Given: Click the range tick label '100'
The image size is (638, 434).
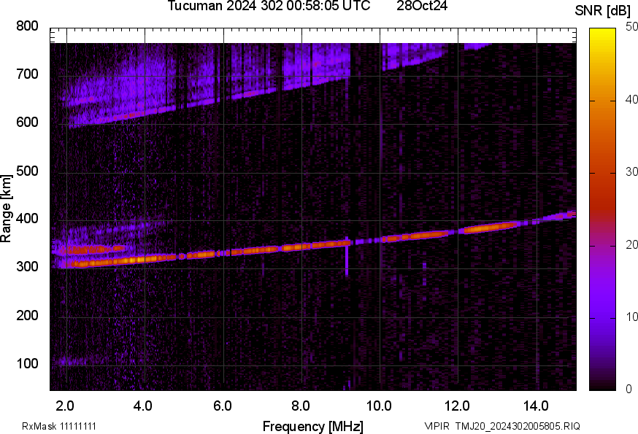Looking at the screenshot, I should click(x=27, y=364).
